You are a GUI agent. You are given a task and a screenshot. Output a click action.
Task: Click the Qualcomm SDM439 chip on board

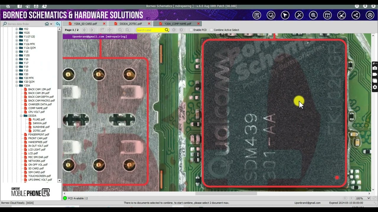tap(274, 113)
